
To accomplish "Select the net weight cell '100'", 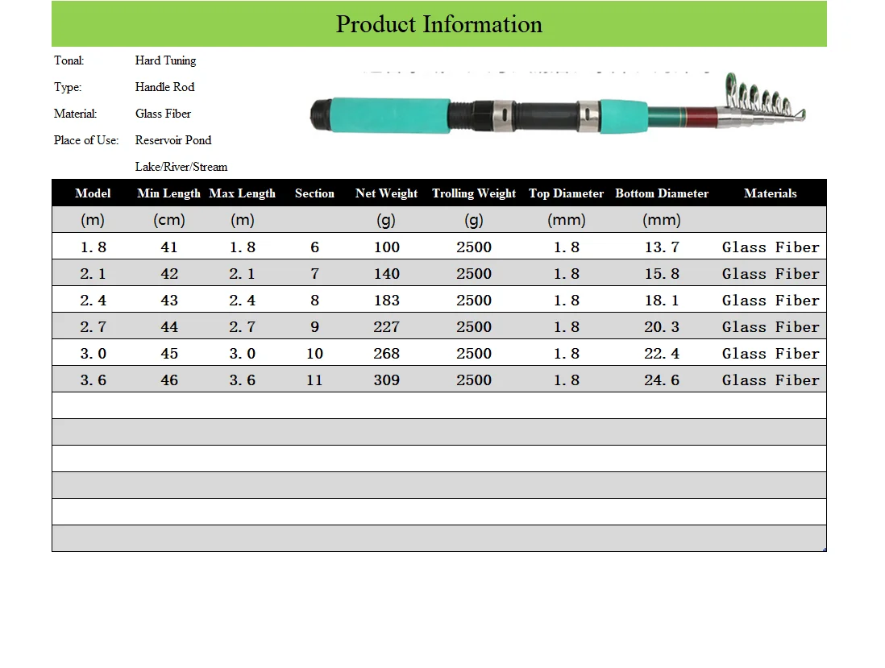I will [x=387, y=247].
